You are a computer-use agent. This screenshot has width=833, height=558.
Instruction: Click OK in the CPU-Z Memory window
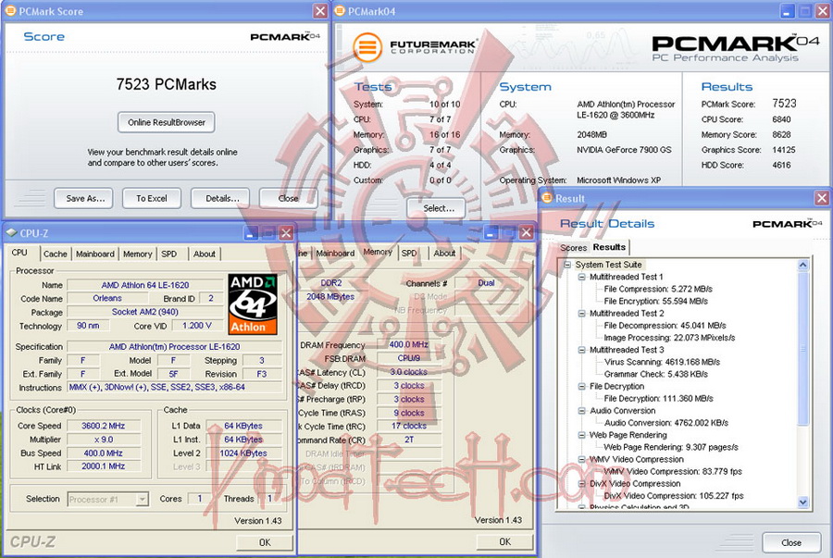point(504,541)
